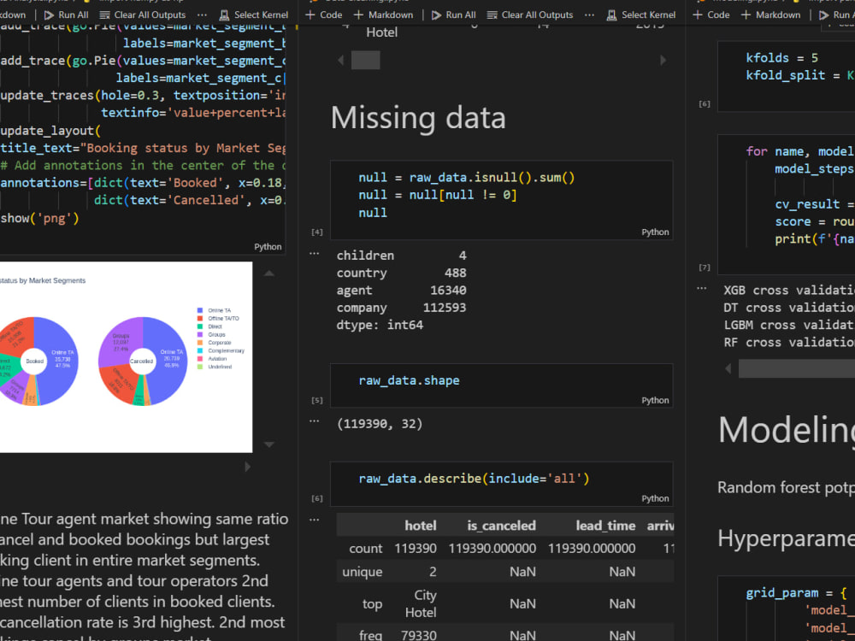Click the is_canceled column header
Screen dimensions: 855x641
click(501, 526)
